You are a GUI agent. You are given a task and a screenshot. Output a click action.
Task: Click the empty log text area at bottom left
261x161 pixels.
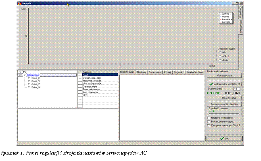pos(68,125)
